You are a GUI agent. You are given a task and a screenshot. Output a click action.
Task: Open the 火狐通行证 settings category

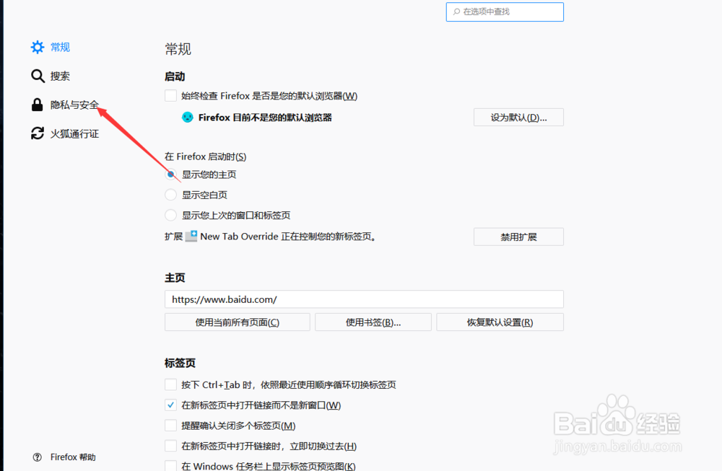65,133
